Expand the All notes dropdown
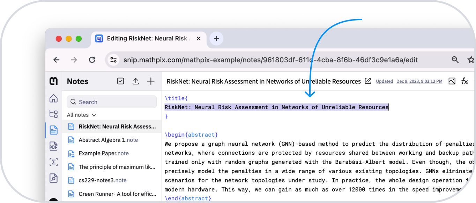The image size is (476, 203). pos(81,115)
